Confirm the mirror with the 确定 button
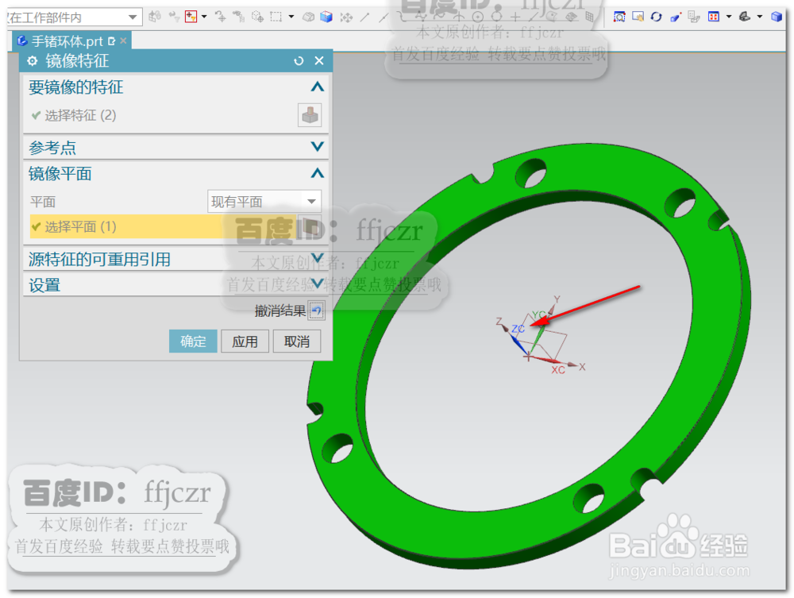Image resolution: width=794 pixels, height=598 pixels. click(x=193, y=341)
